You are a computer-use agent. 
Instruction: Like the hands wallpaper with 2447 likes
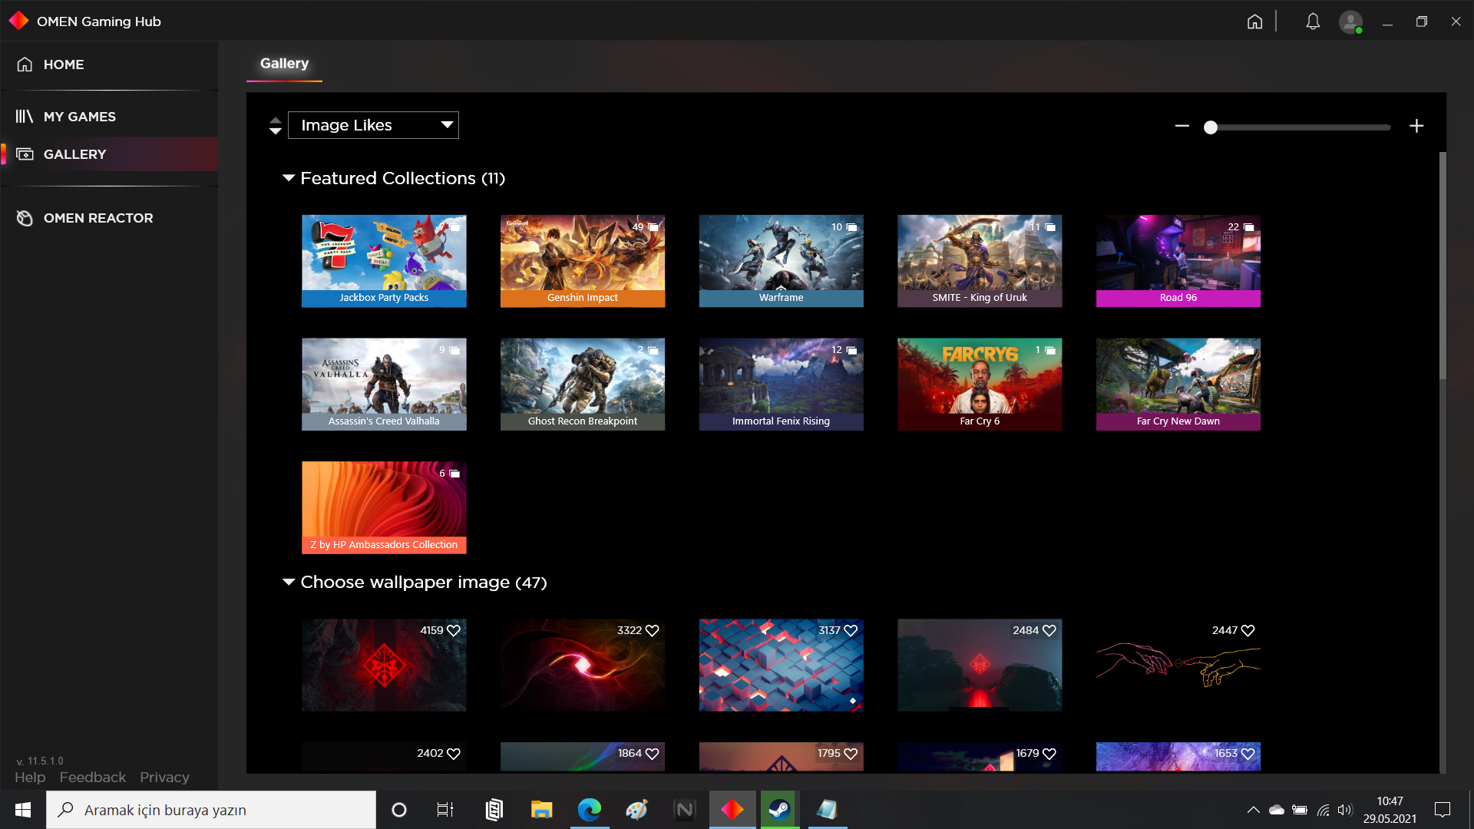1248,630
